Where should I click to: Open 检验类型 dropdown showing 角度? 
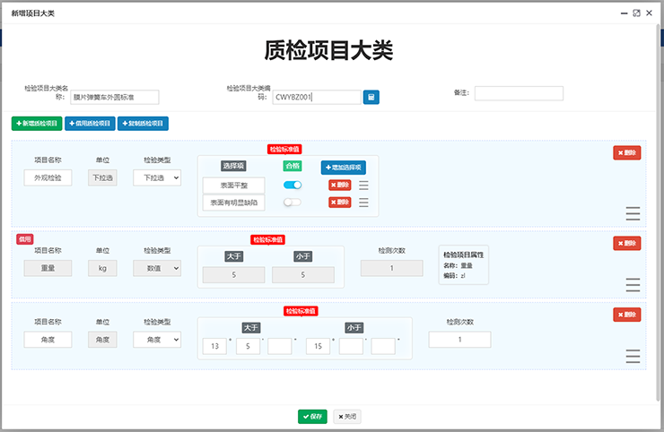[x=157, y=340]
